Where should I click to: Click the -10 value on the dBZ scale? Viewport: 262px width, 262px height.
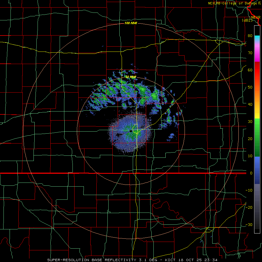click(x=249, y=190)
